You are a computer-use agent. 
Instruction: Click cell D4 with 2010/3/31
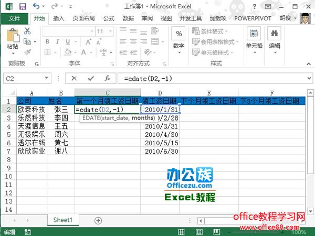[x=160, y=126]
